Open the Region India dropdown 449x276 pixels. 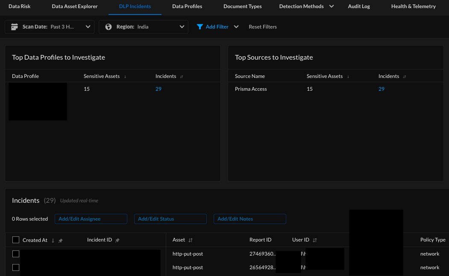click(x=144, y=27)
